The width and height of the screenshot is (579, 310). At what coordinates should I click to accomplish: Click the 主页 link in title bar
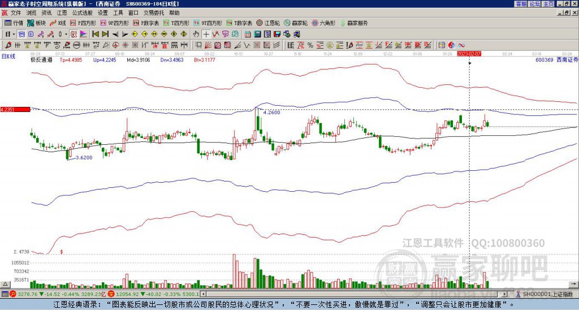tap(548, 4)
